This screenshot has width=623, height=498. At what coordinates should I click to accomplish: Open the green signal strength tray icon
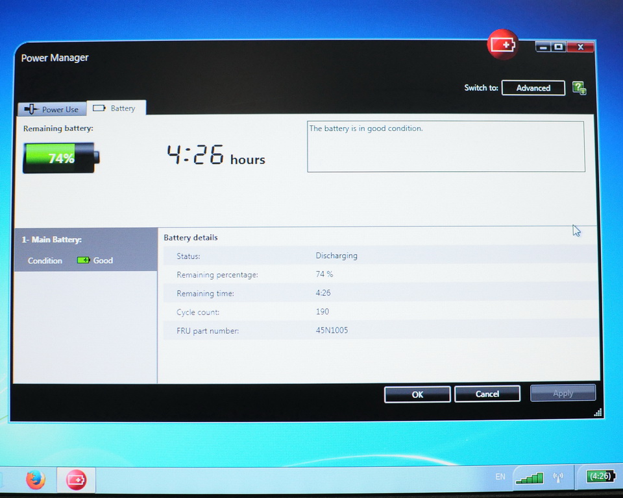(530, 478)
